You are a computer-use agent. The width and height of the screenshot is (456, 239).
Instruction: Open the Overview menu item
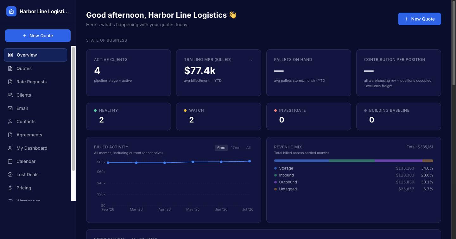(x=35, y=55)
